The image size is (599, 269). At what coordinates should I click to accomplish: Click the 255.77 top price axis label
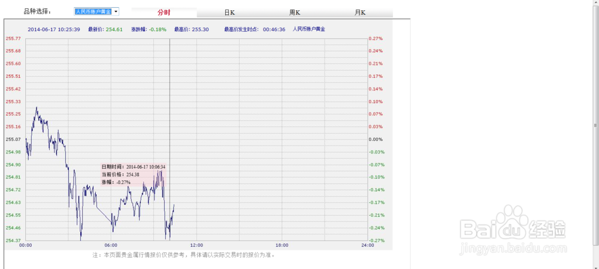click(13, 38)
